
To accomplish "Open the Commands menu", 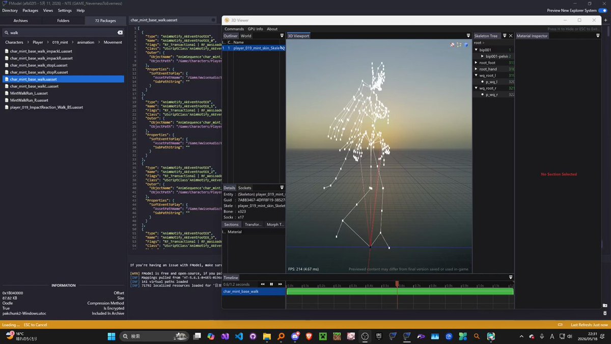I will coord(234,29).
